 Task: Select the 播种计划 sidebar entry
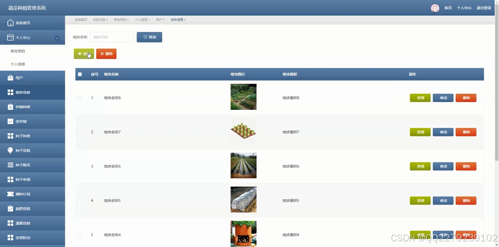[21, 194]
